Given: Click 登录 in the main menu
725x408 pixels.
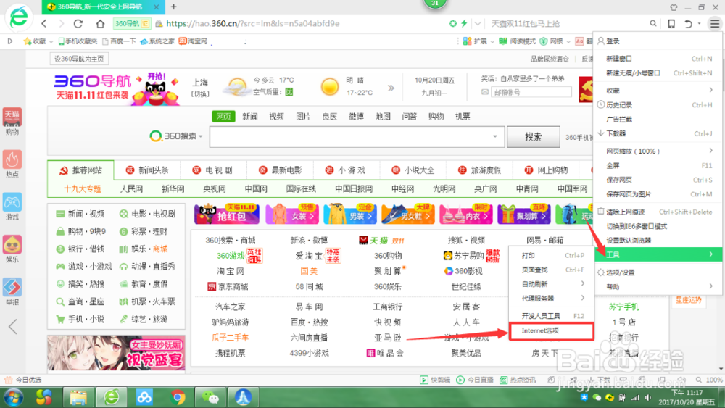Looking at the screenshot, I should 658,41.
